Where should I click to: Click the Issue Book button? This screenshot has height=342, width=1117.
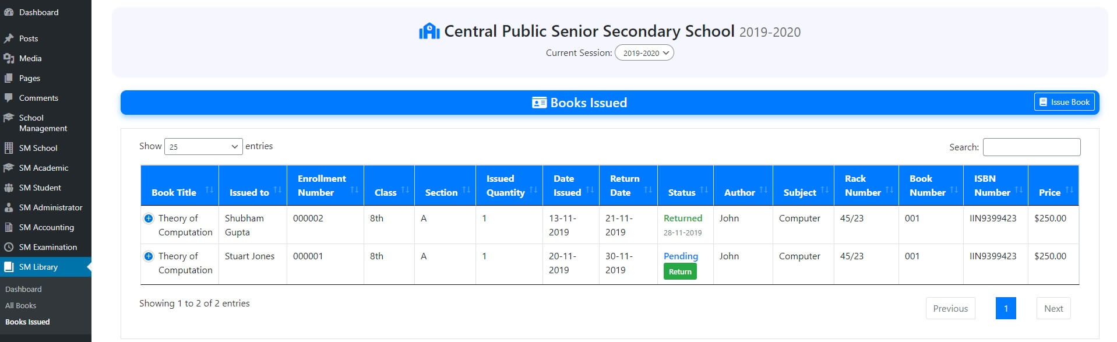pyautogui.click(x=1065, y=102)
